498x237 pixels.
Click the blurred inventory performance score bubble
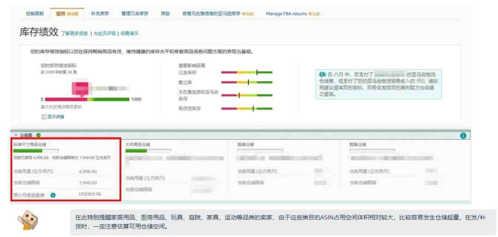80,88
